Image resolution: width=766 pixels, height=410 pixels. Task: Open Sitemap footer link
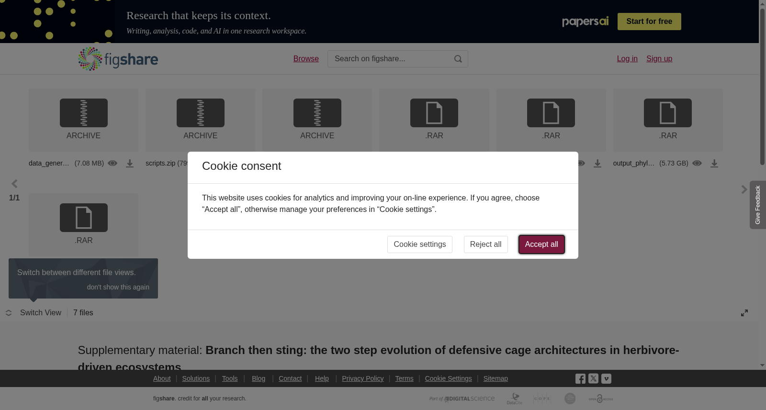(x=496, y=378)
